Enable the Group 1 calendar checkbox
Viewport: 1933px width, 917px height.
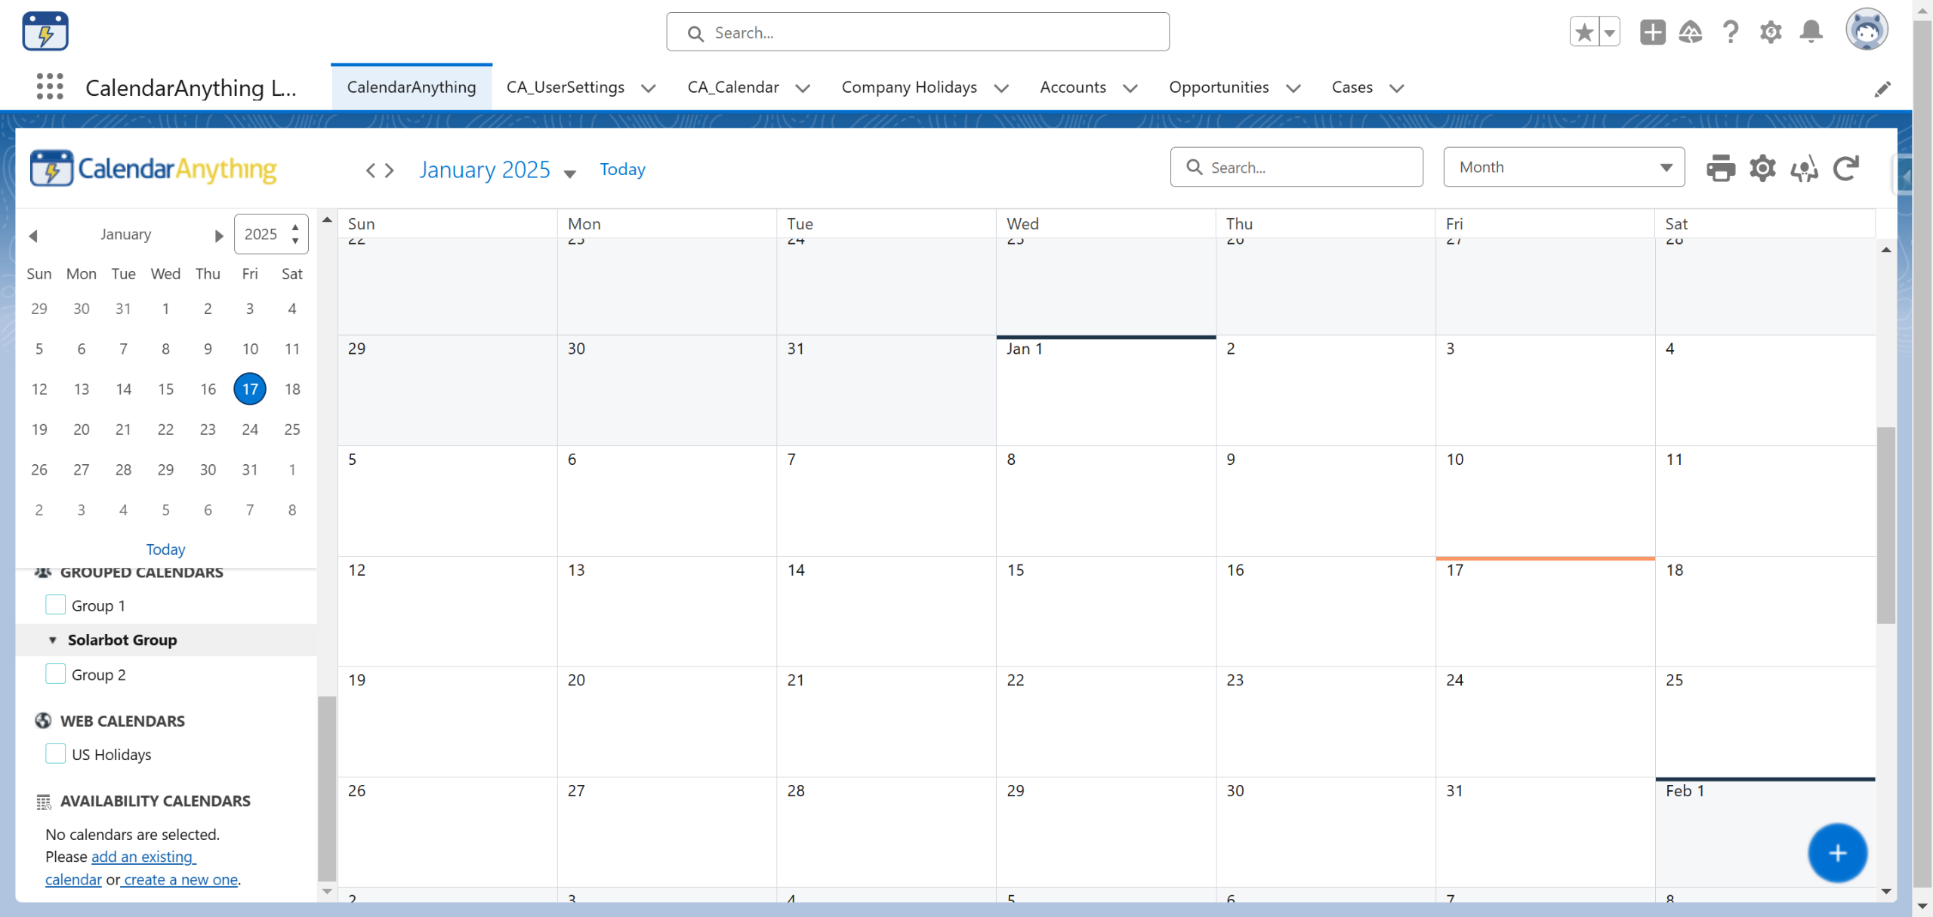(x=55, y=605)
